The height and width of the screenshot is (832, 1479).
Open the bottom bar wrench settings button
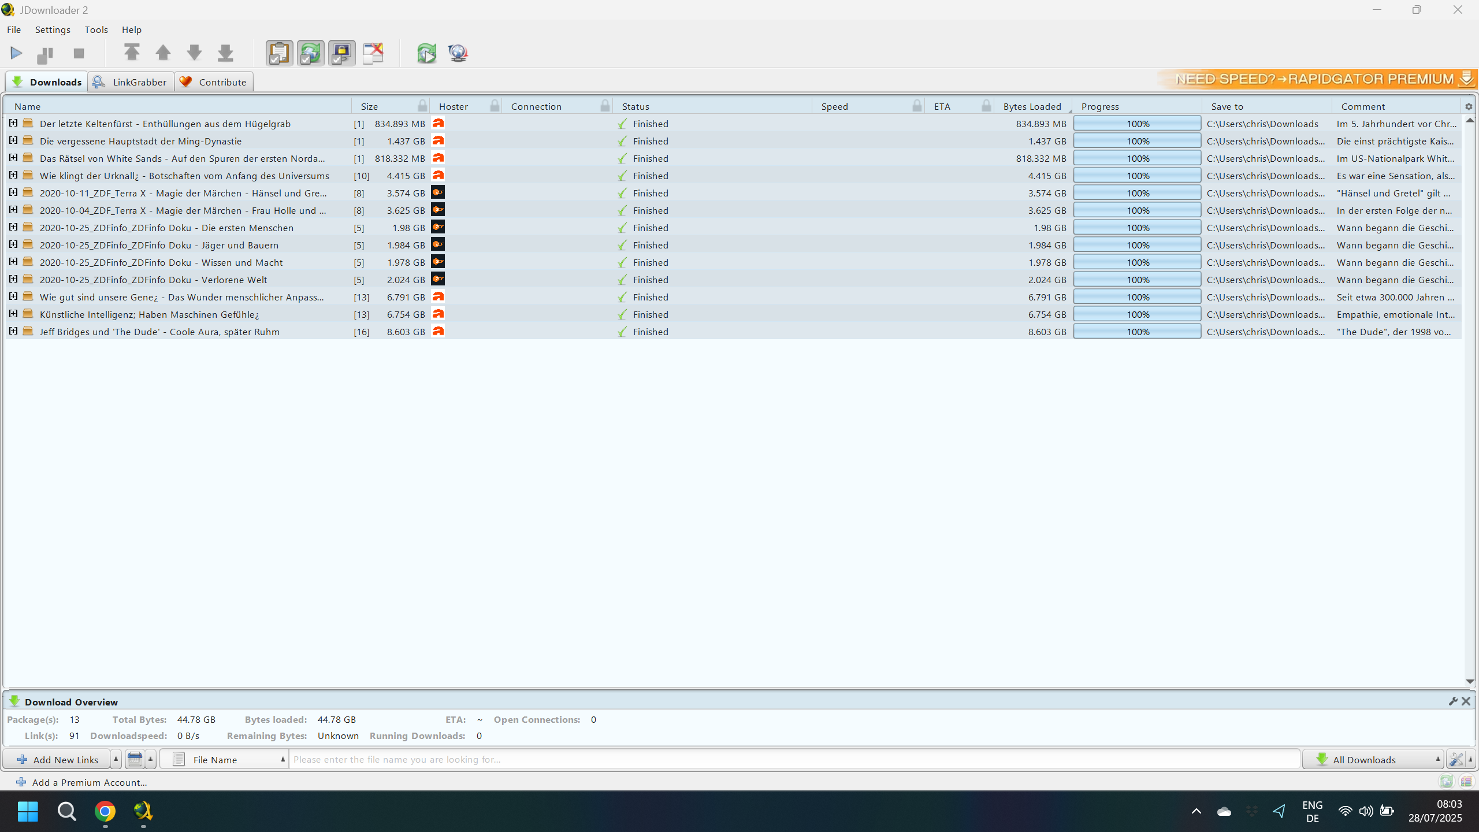1456,759
